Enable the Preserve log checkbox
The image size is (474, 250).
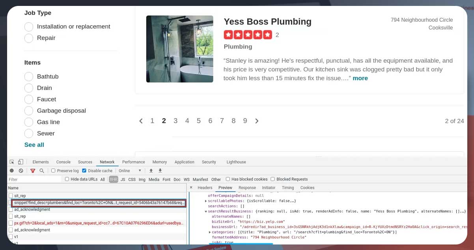[53, 171]
